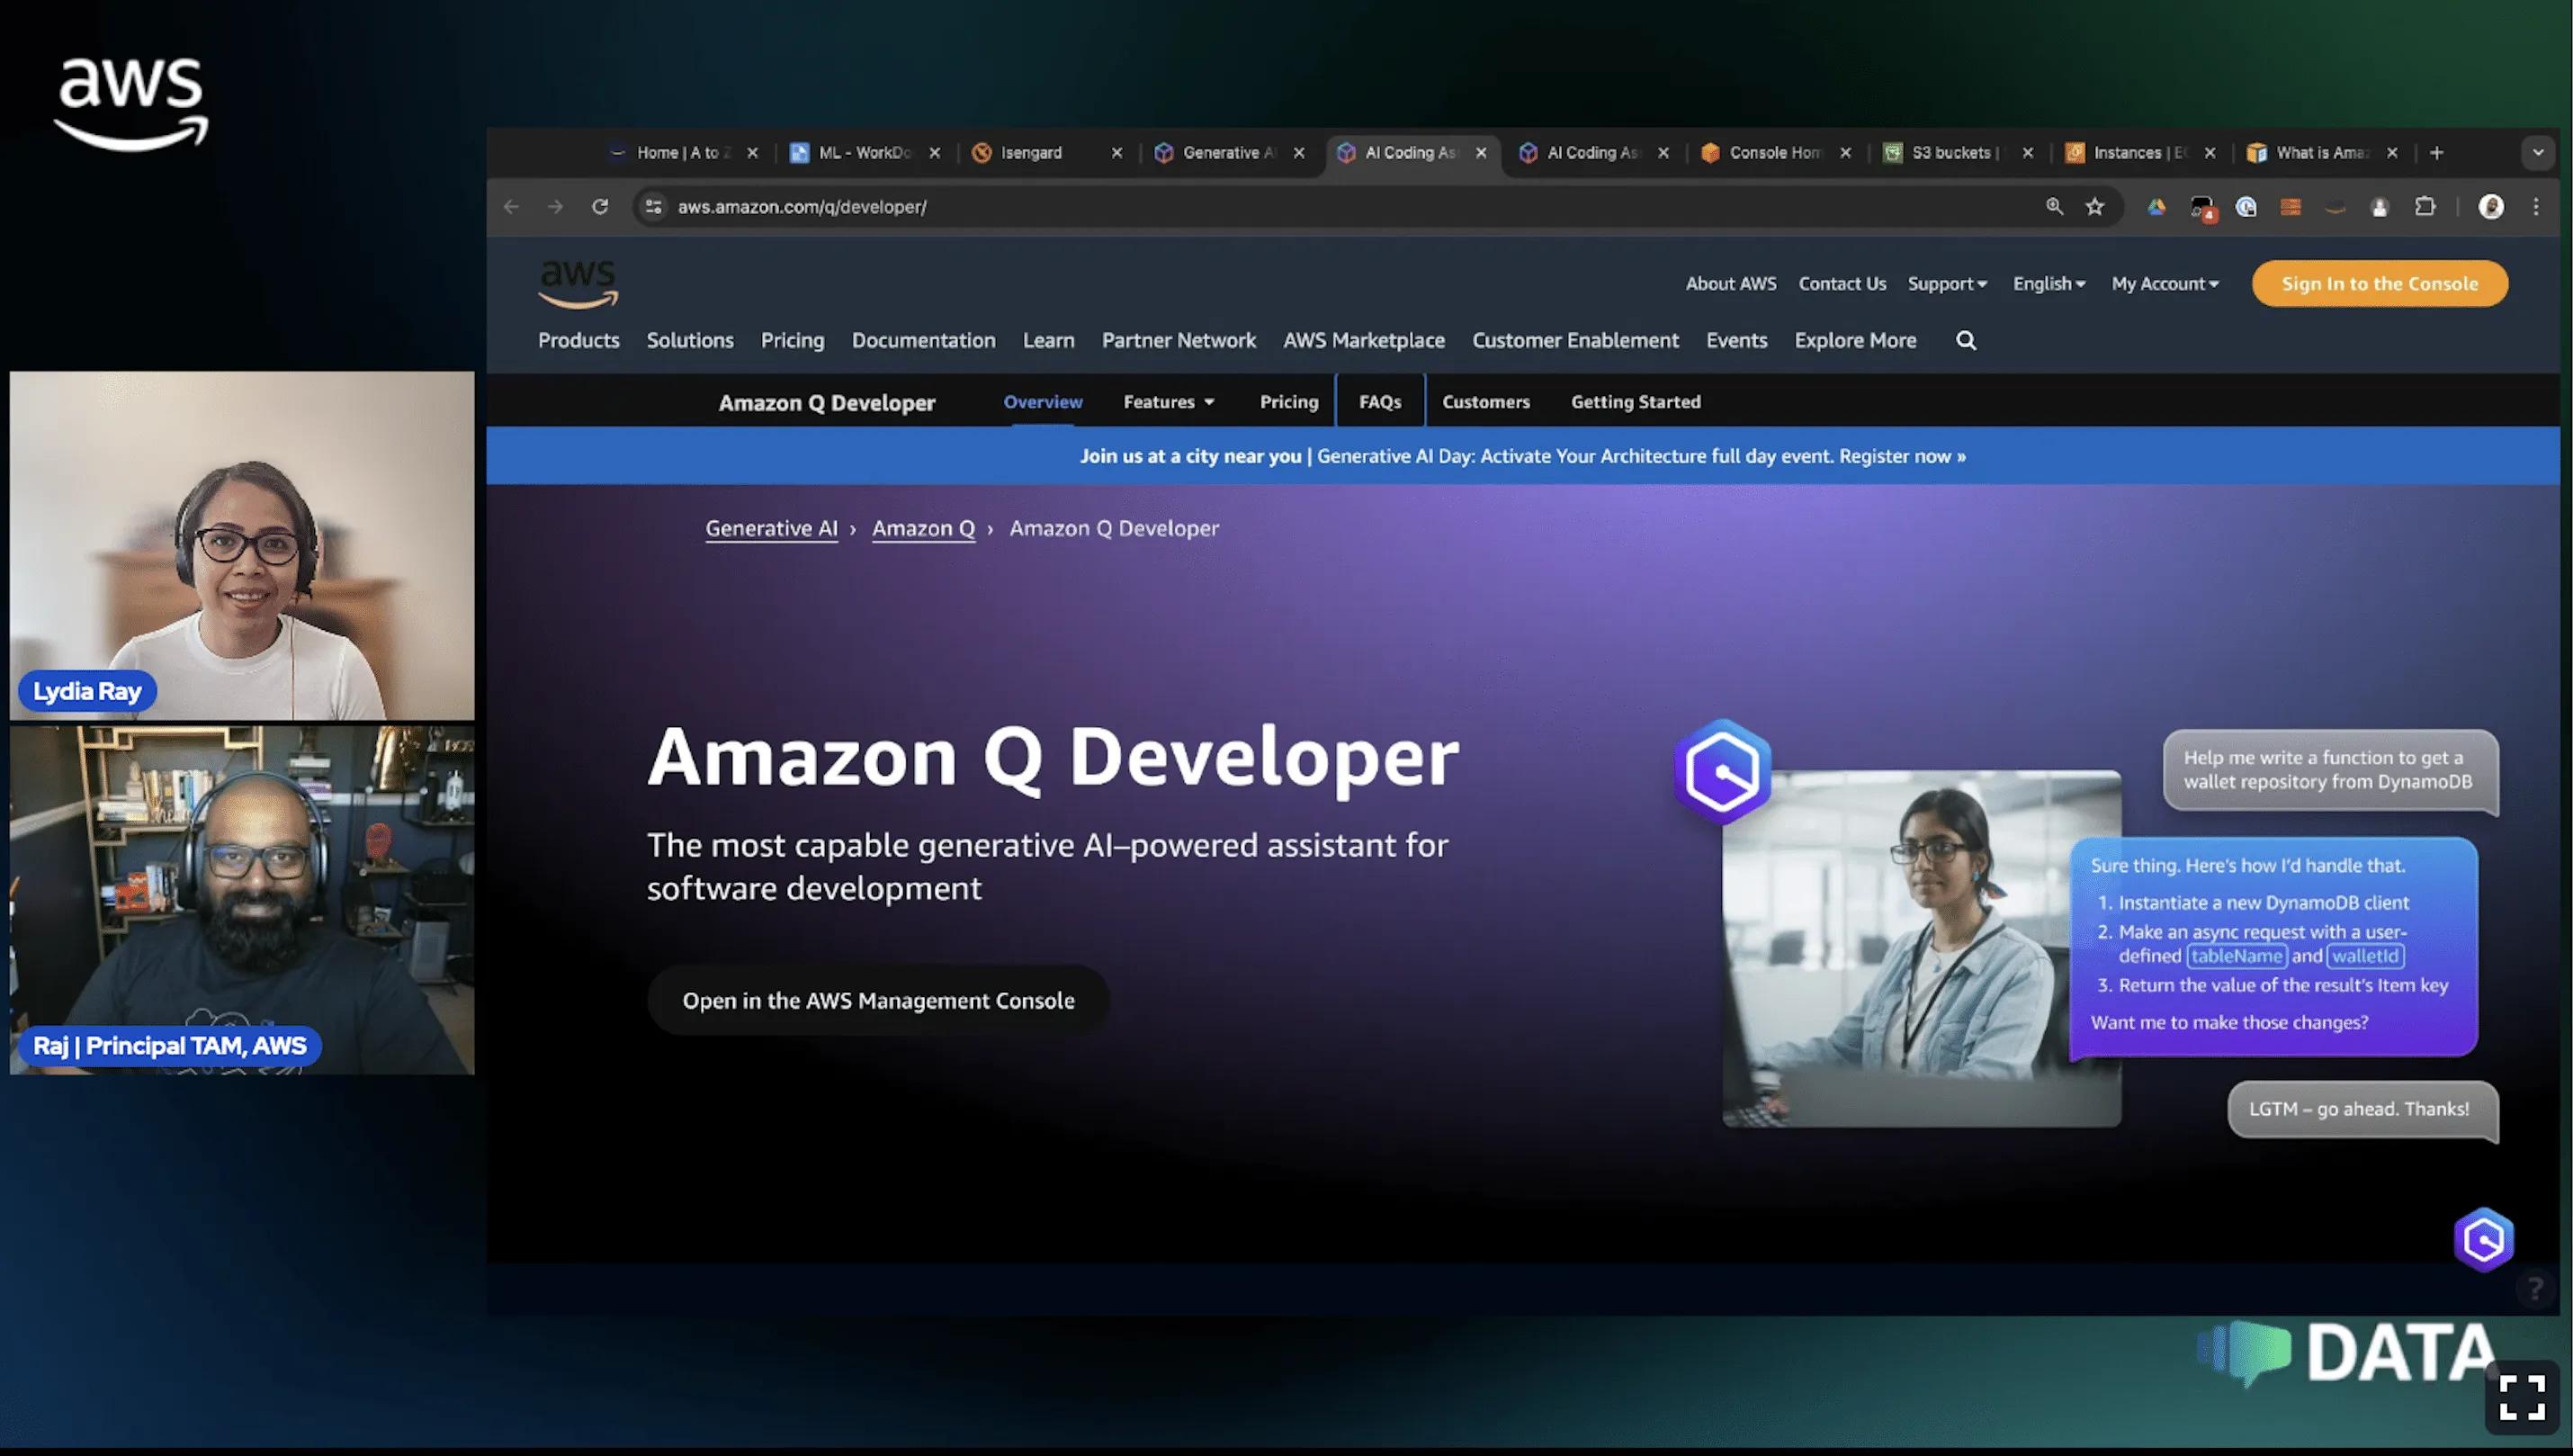Click the zoom magnifier icon in the address bar
2573x1456 pixels.
tap(2054, 207)
